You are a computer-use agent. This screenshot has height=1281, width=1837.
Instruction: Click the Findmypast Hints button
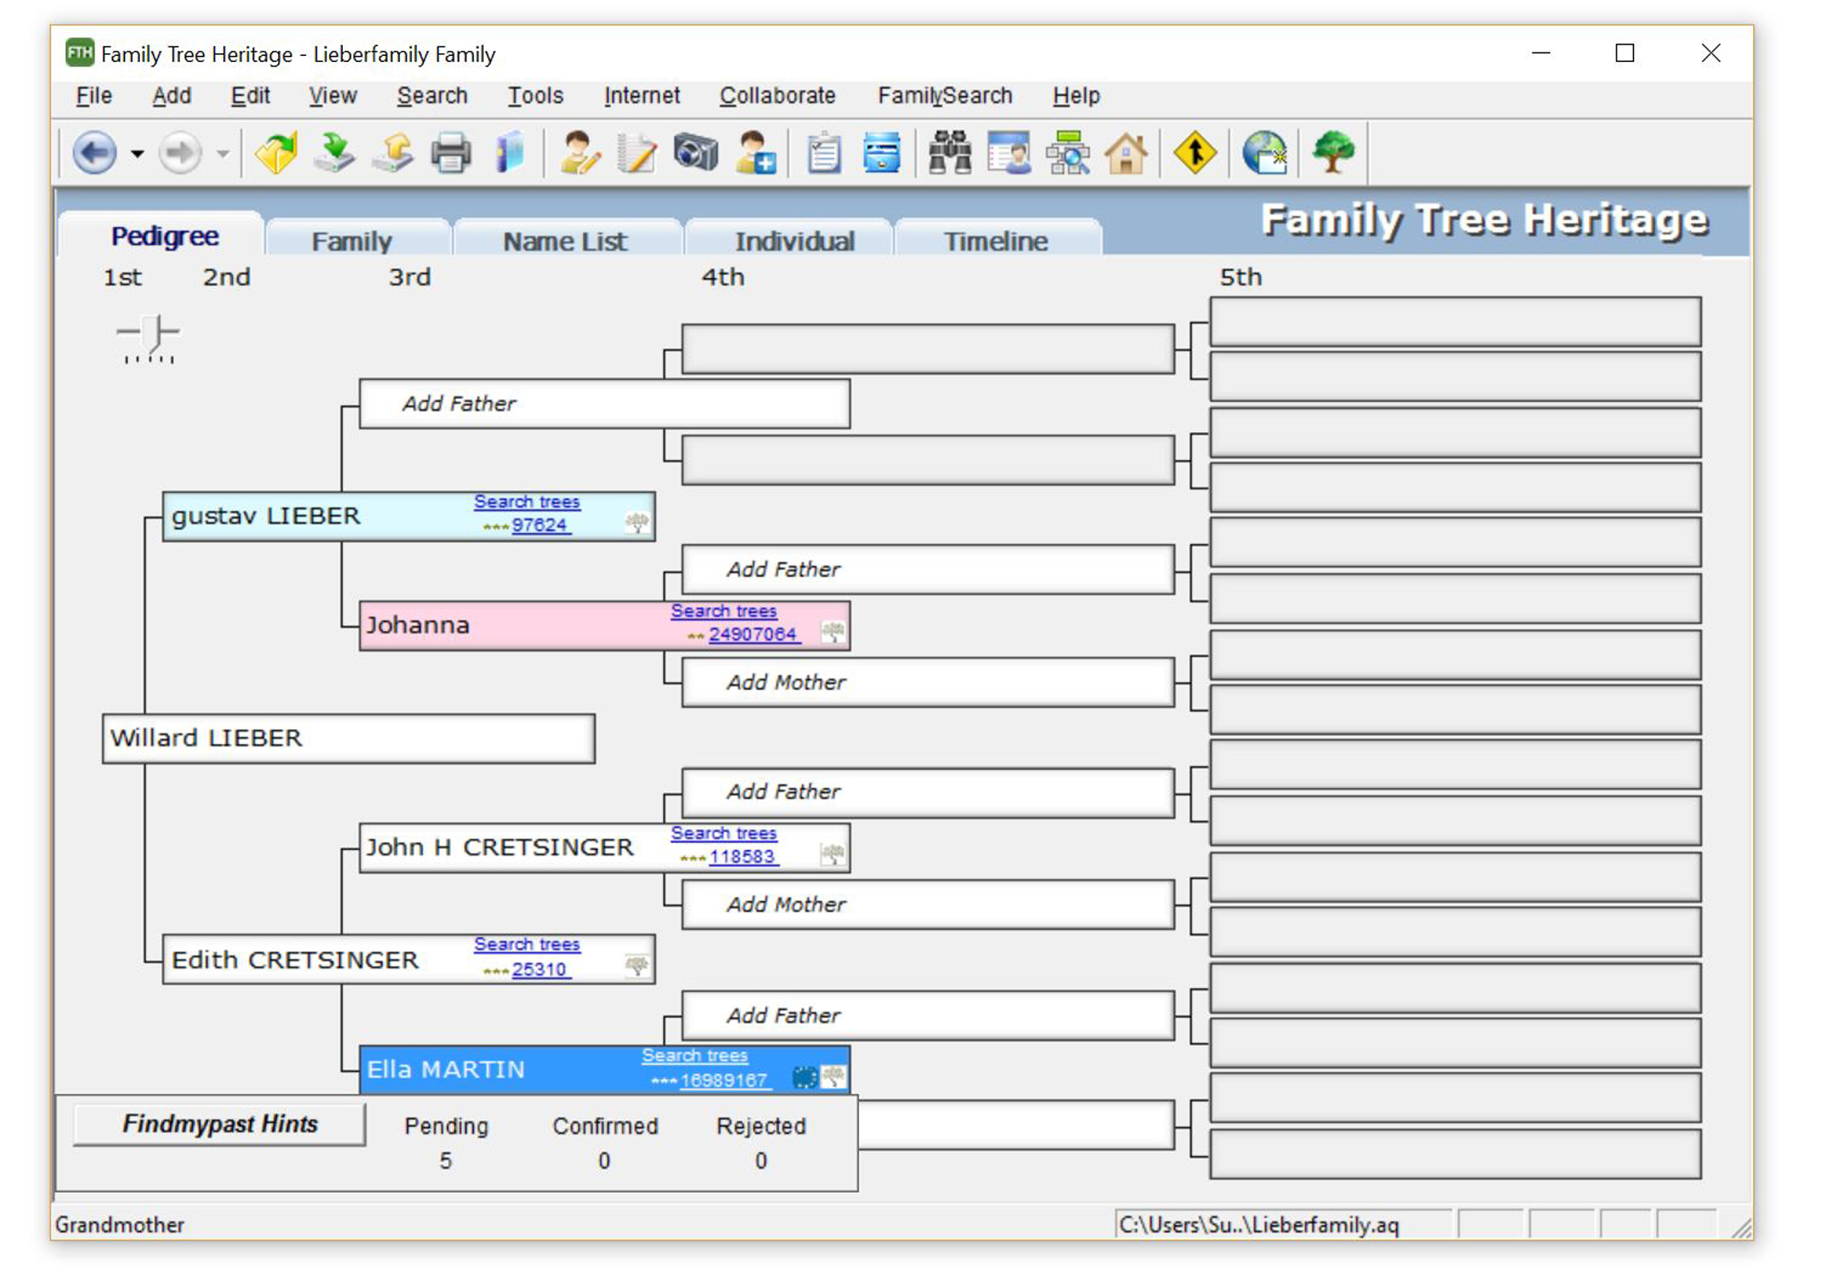tap(220, 1124)
